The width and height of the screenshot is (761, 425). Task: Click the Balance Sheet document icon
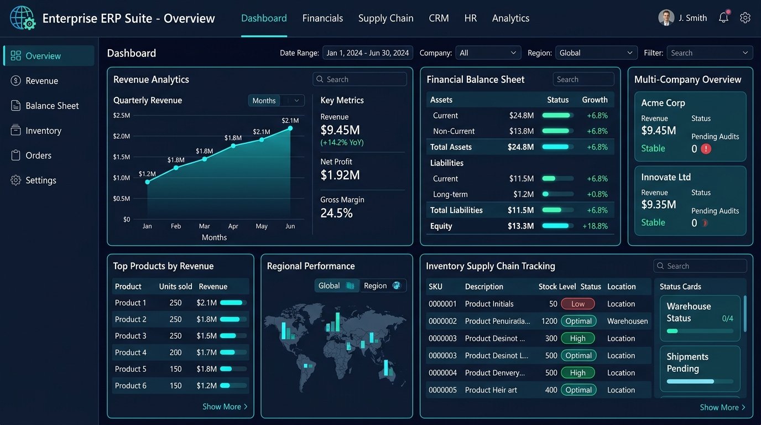point(15,106)
